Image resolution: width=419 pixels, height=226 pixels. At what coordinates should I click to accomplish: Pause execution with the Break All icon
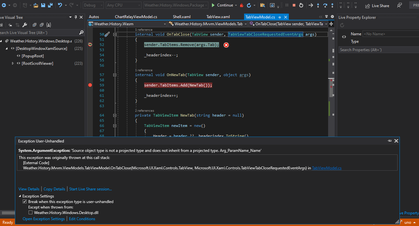click(287, 5)
